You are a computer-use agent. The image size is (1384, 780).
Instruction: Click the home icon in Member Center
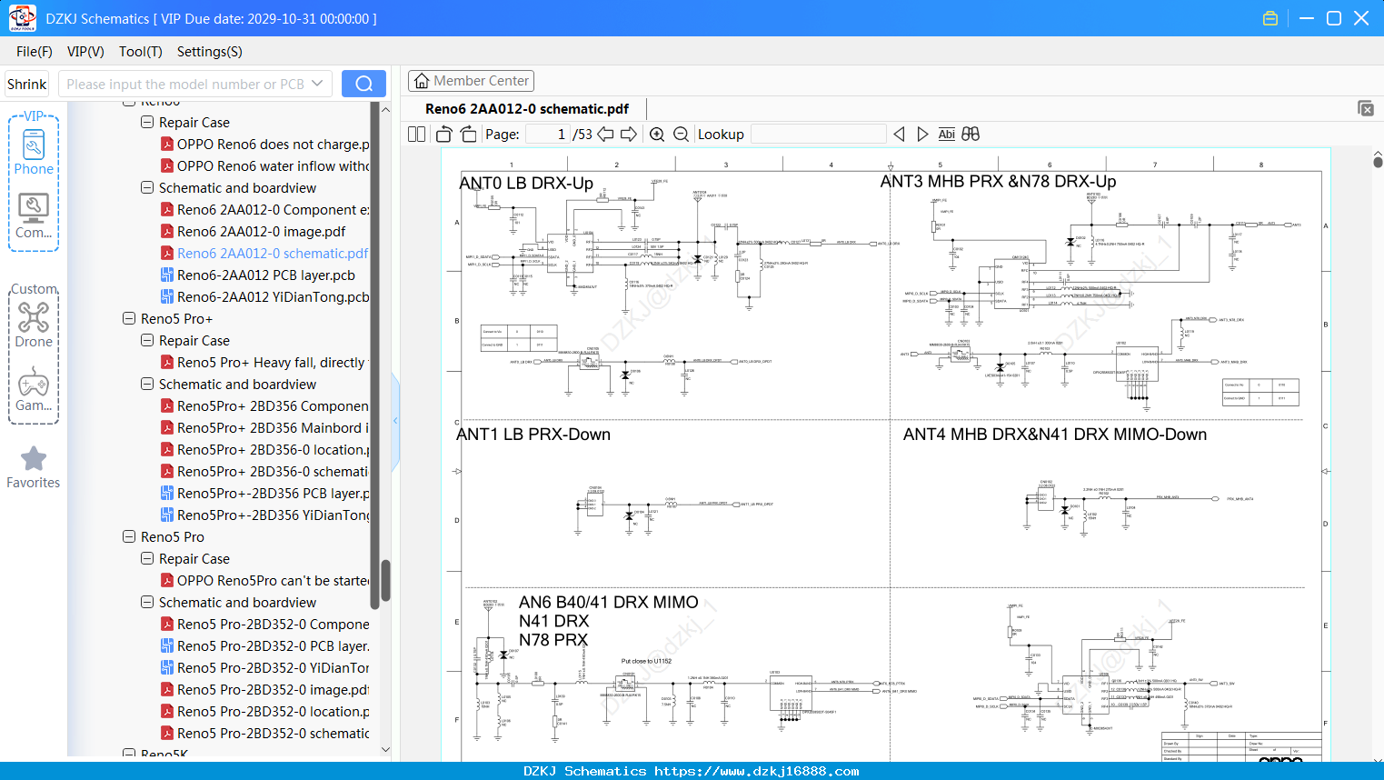click(422, 81)
